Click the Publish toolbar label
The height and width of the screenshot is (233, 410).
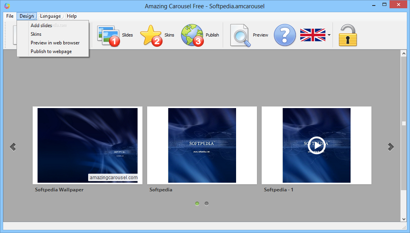[x=212, y=35]
